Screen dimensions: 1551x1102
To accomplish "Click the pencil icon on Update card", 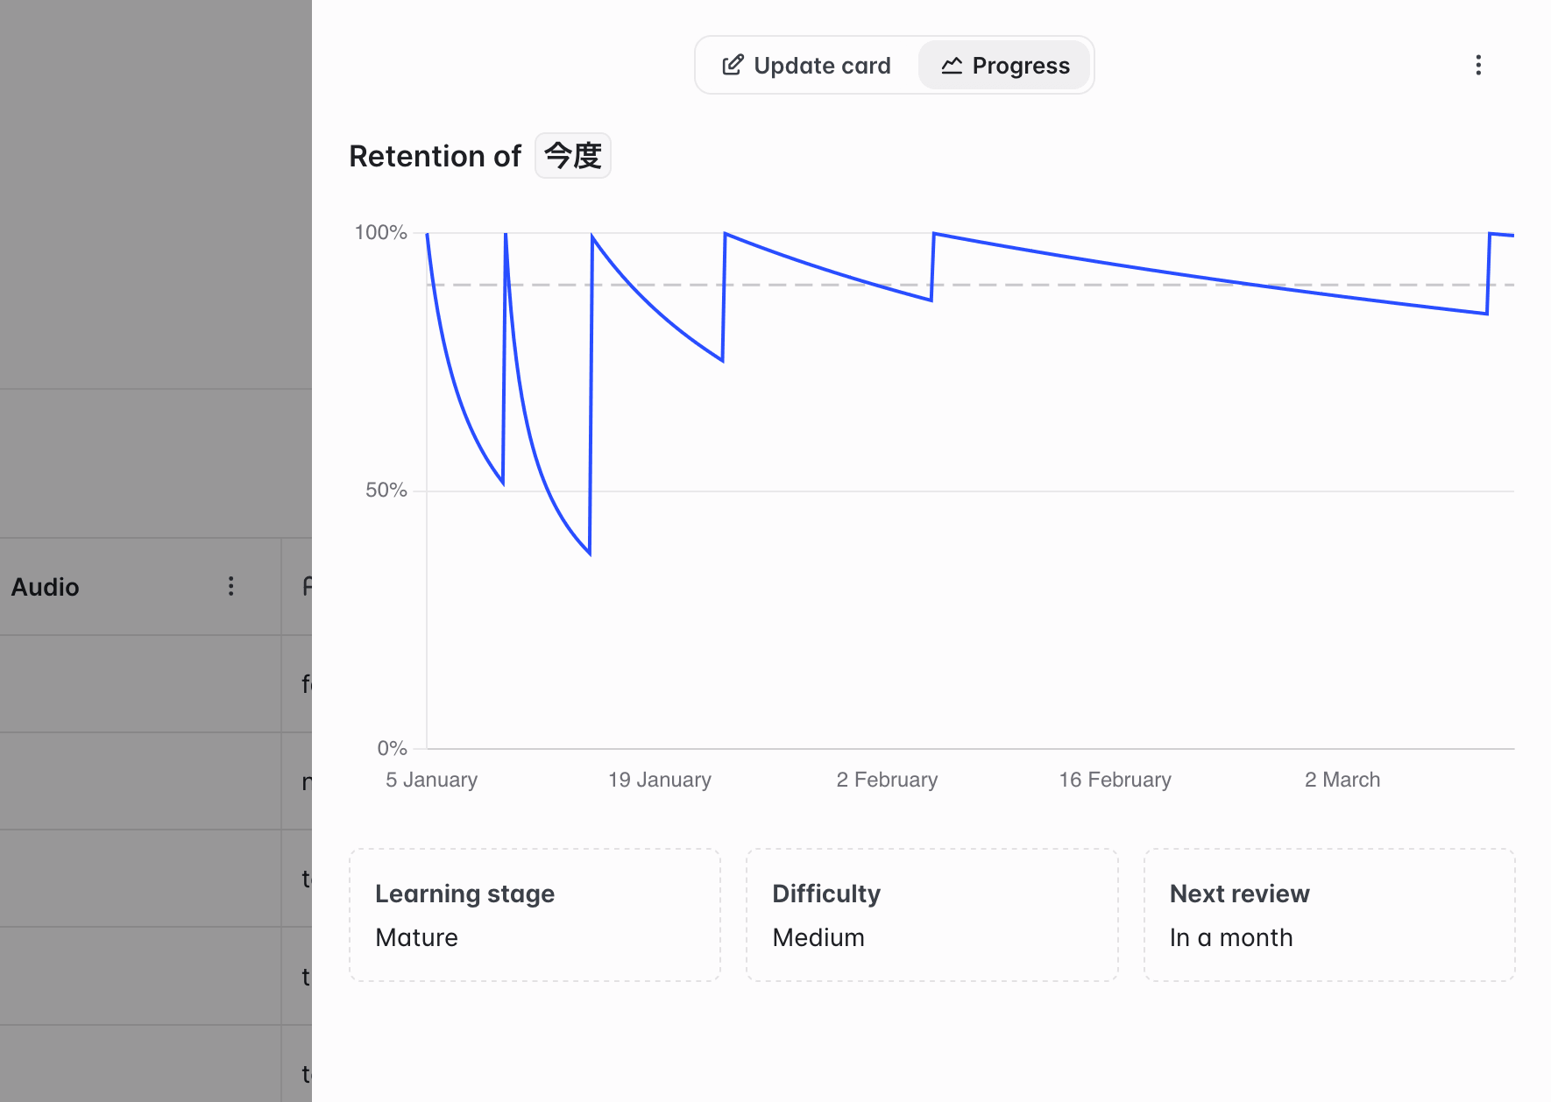I will [733, 66].
